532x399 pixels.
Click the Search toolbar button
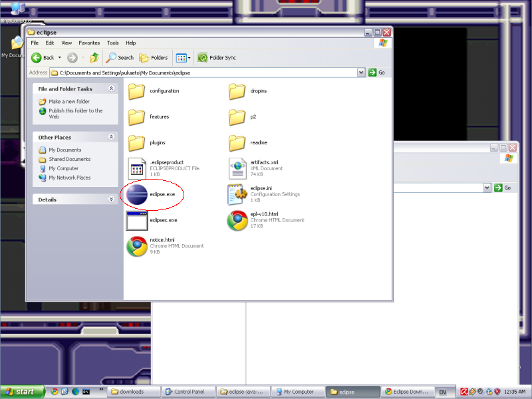coord(120,58)
